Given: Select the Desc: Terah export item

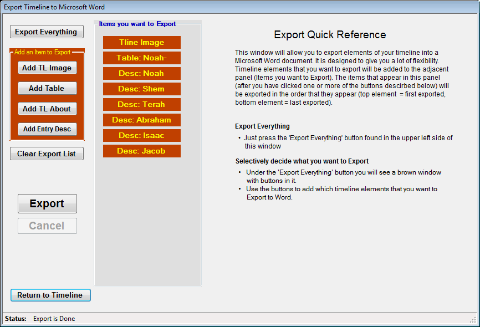Looking at the screenshot, I should (x=142, y=104).
